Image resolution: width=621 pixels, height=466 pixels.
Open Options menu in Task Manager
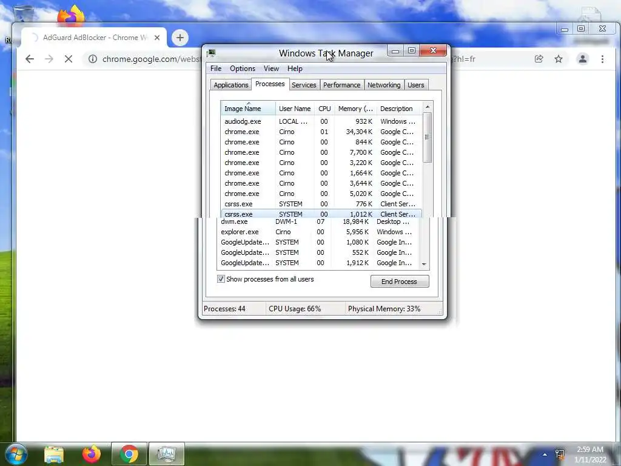coord(243,69)
